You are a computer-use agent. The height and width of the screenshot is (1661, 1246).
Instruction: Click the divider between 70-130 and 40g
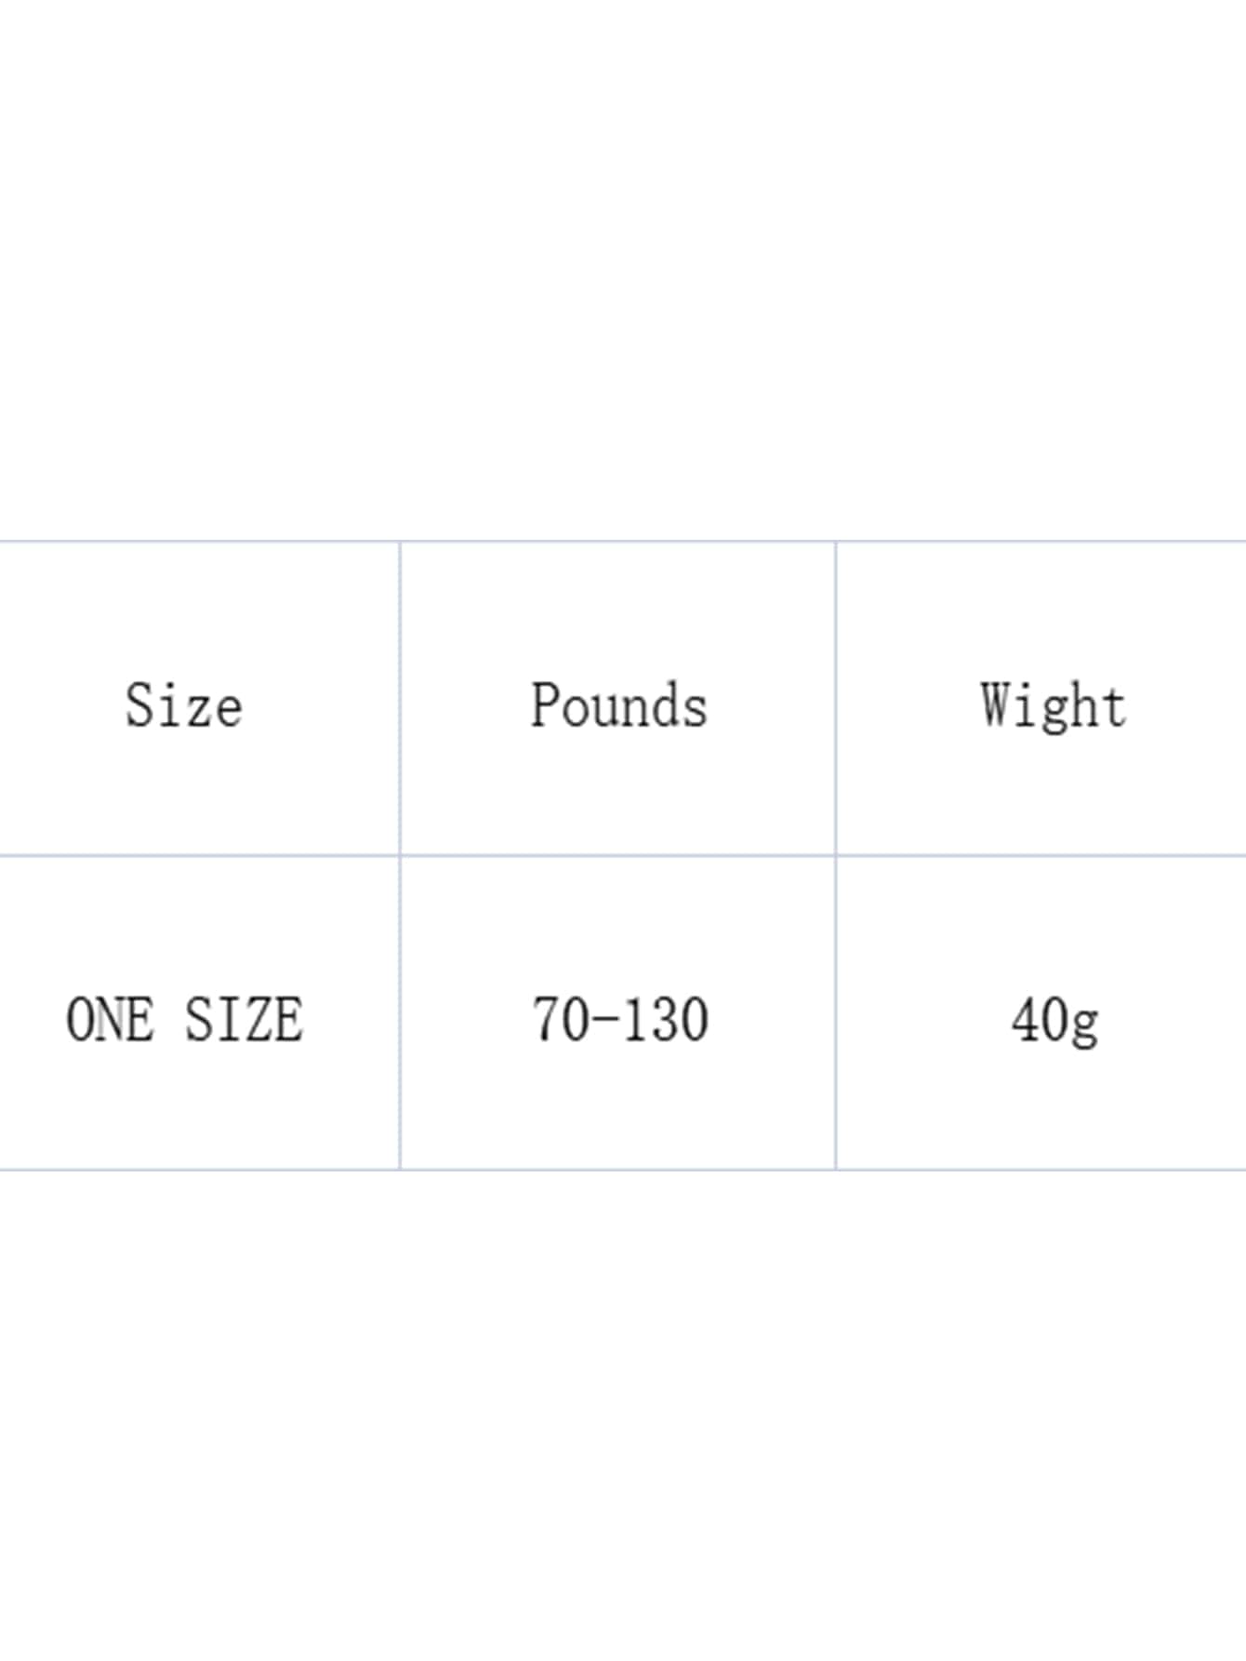tap(835, 1012)
